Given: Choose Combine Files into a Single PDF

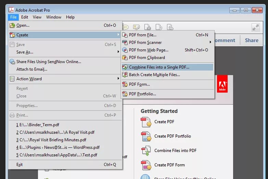Looking at the screenshot, I should (x=167, y=67).
